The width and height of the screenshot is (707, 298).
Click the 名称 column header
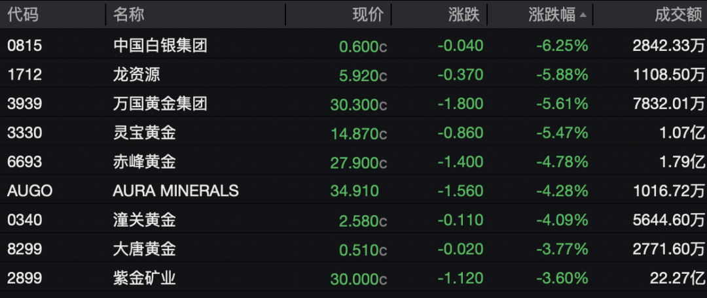(x=129, y=14)
